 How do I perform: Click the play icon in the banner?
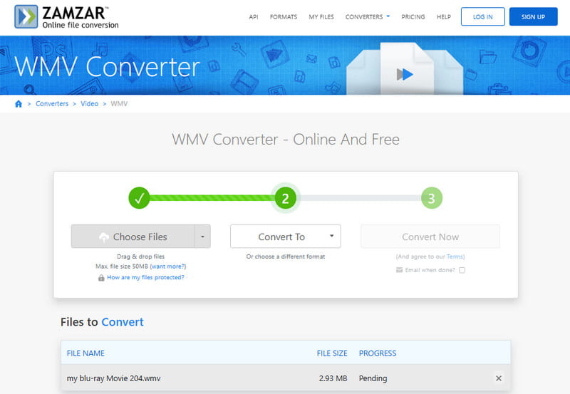pos(405,73)
